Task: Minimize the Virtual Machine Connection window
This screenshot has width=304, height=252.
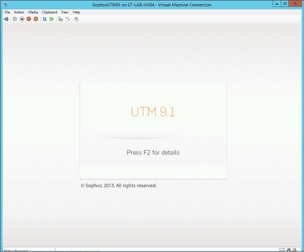Action: (x=277, y=3)
